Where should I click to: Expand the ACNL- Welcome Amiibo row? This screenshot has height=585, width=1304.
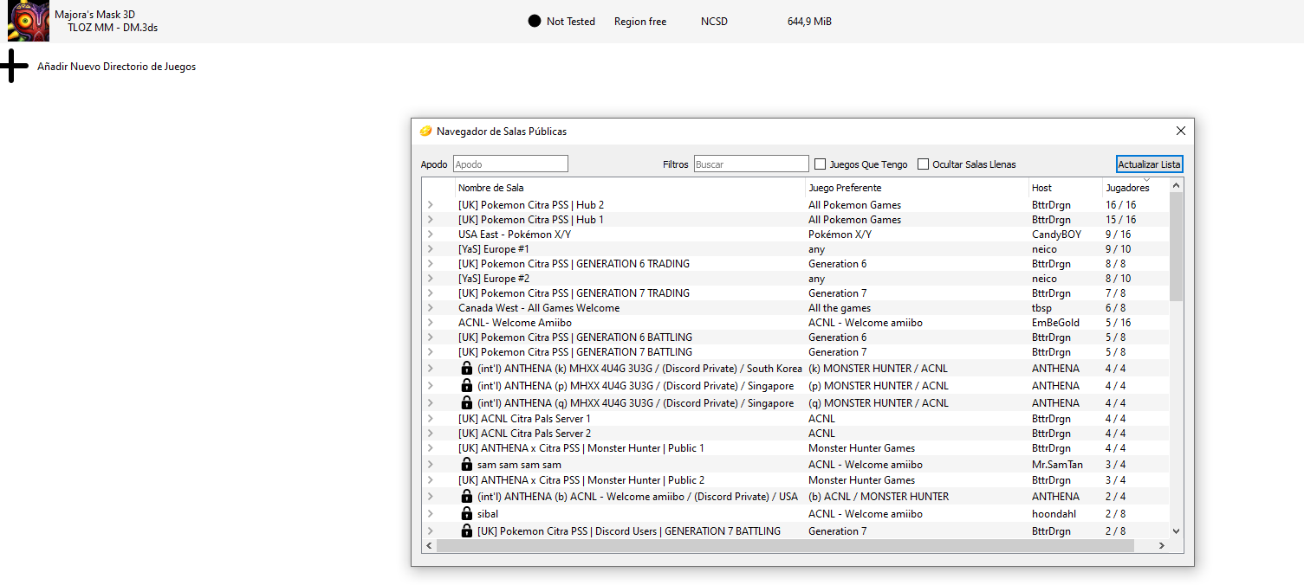pos(430,323)
